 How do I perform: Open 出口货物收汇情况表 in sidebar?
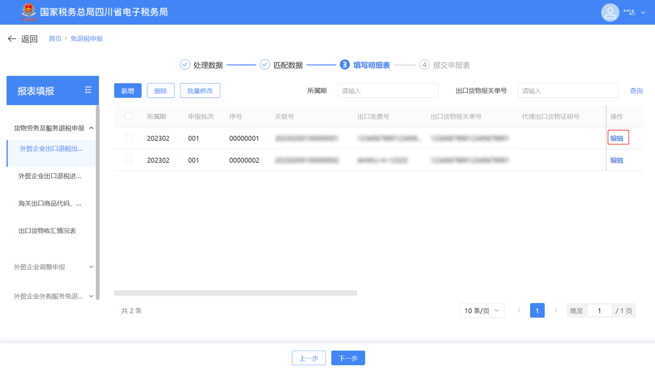48,231
